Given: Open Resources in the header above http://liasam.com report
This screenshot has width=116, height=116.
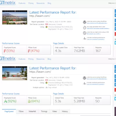Looking at the screenshot, I should pyautogui.click(x=41, y=3).
